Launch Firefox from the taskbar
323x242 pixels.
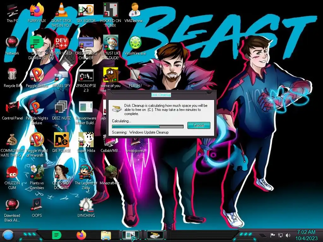81,235
